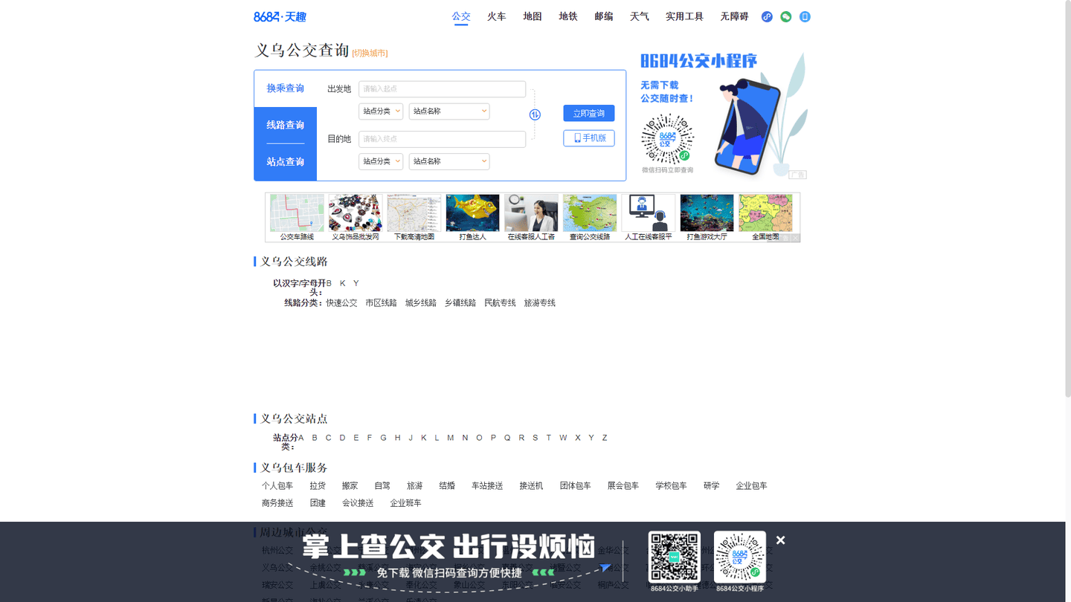The image size is (1071, 602).
Task: Open station category letter Z
Action: (605, 438)
